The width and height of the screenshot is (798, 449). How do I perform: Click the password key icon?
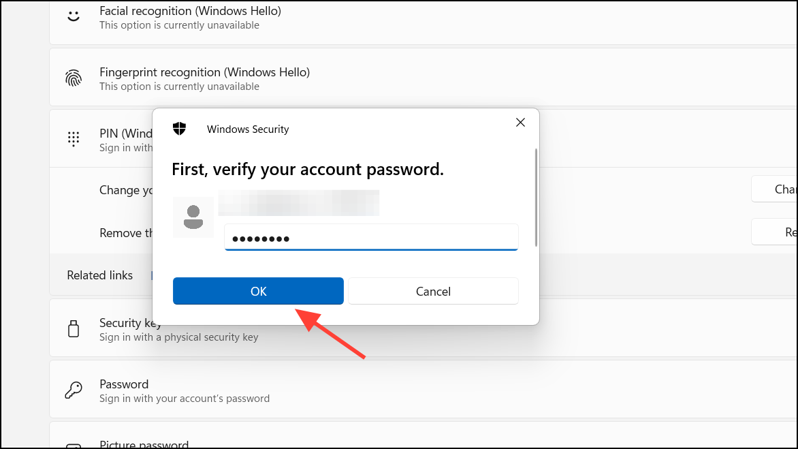tap(73, 389)
